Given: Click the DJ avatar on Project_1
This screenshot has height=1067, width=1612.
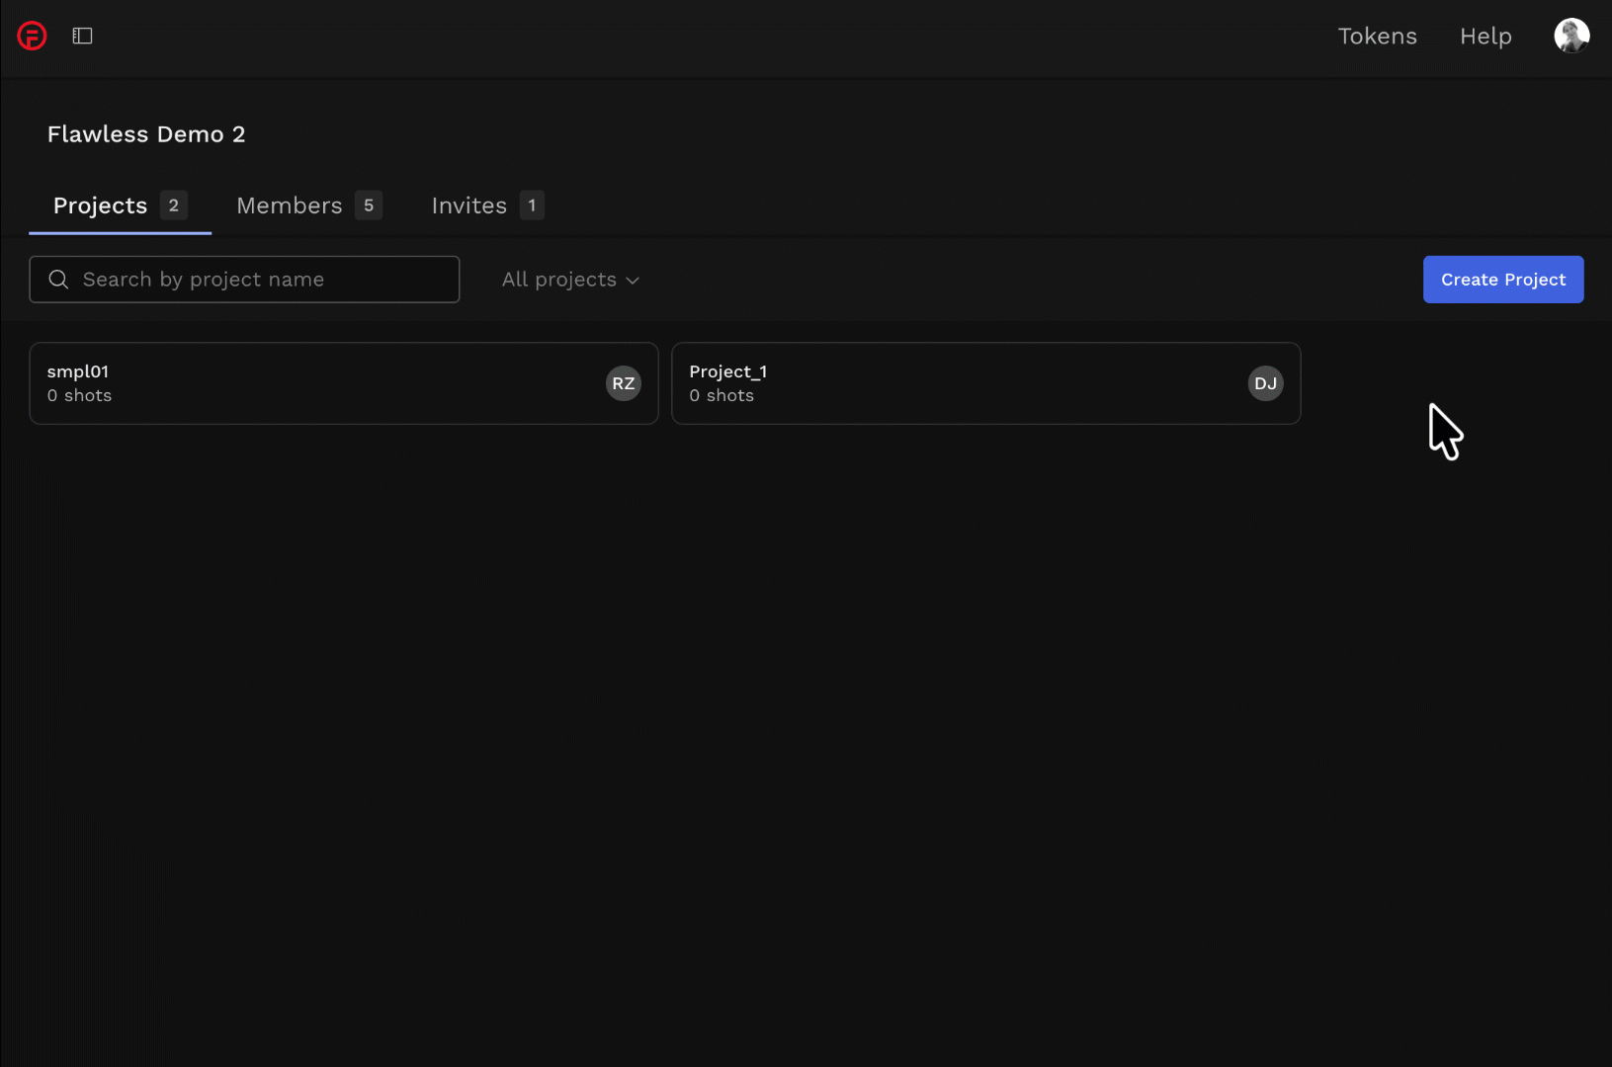Looking at the screenshot, I should click(x=1266, y=383).
